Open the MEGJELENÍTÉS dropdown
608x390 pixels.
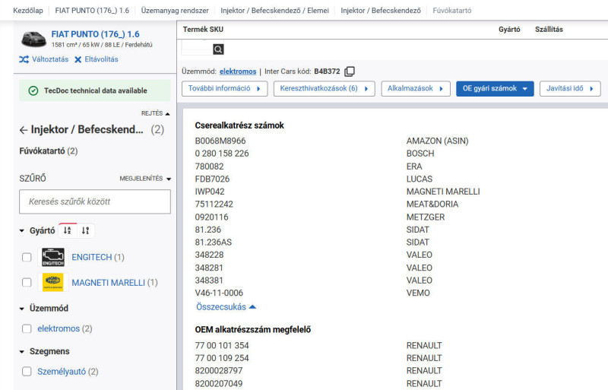click(145, 179)
